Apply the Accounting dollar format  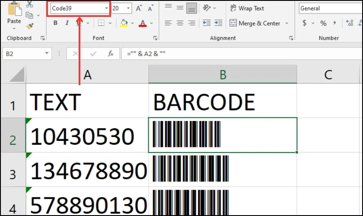(x=305, y=23)
